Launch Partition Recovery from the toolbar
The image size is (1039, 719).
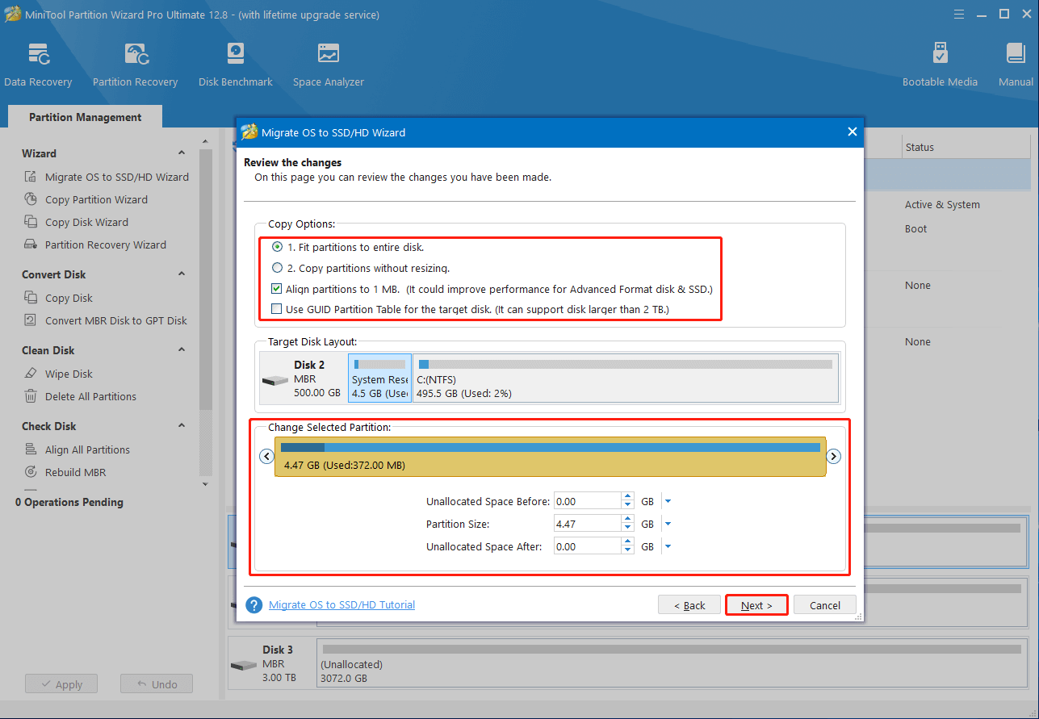134,63
